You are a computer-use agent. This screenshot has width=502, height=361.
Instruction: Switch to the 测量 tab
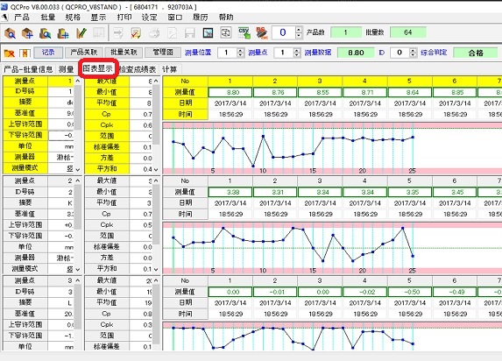tap(67, 69)
